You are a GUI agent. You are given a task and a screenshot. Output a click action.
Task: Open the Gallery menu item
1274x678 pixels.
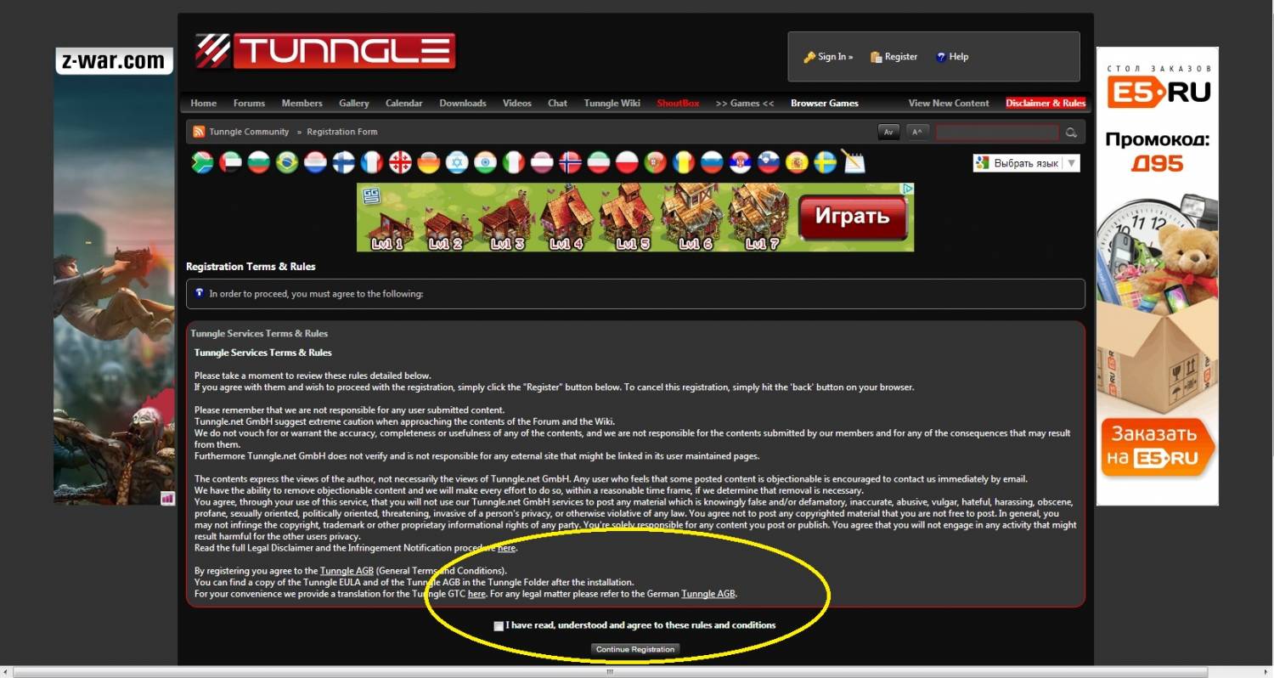(x=354, y=104)
